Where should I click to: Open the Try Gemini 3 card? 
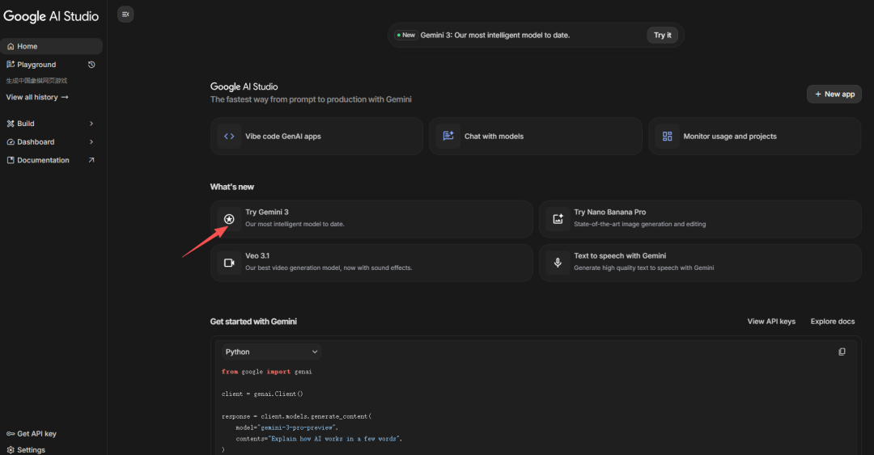[371, 220]
